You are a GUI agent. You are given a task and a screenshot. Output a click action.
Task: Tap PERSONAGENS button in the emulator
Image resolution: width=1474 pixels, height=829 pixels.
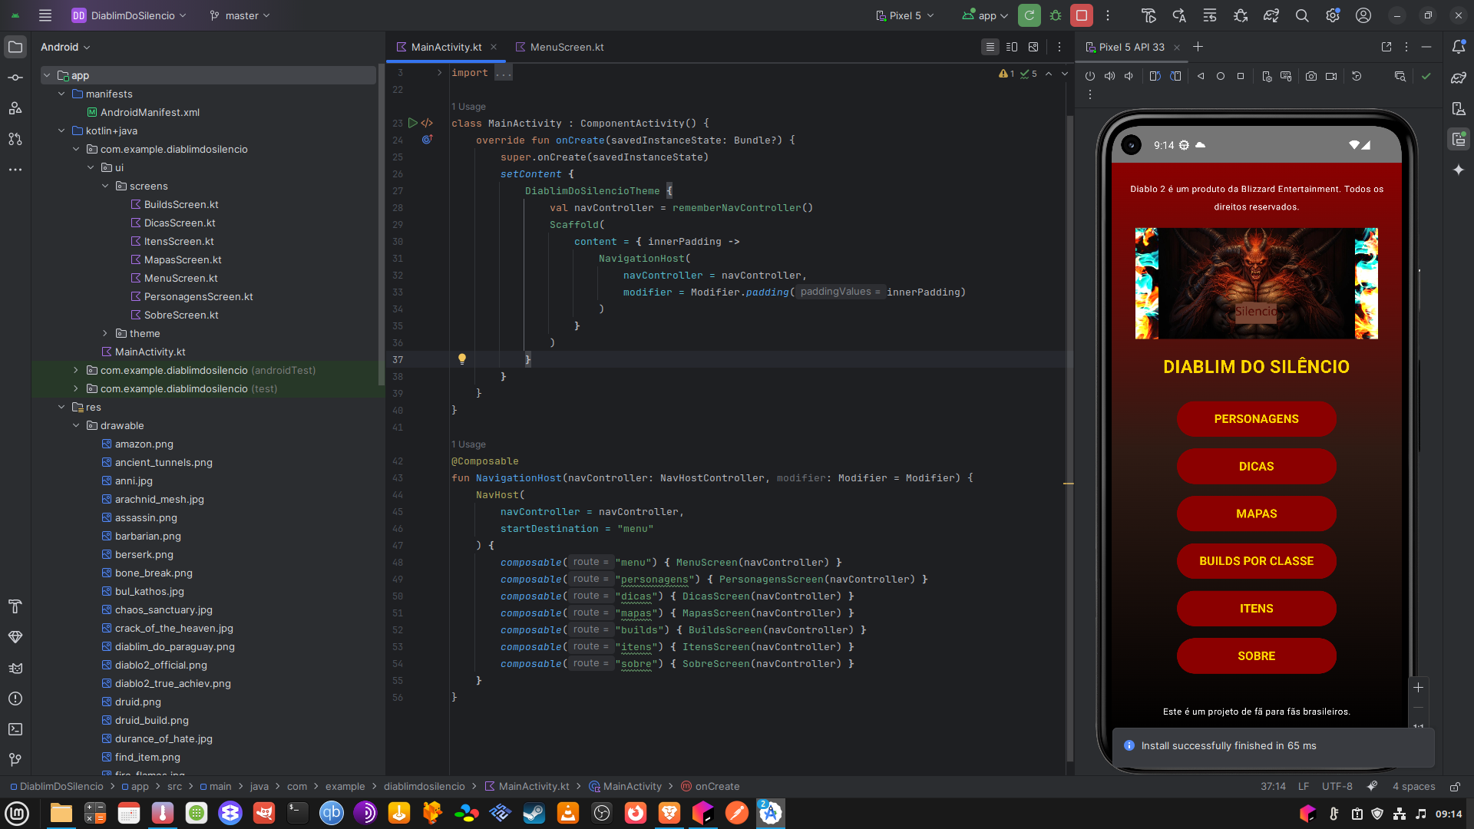1256,419
